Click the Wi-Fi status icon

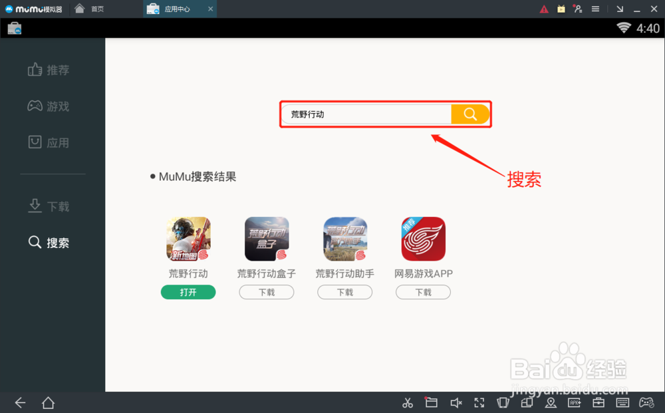coord(624,28)
